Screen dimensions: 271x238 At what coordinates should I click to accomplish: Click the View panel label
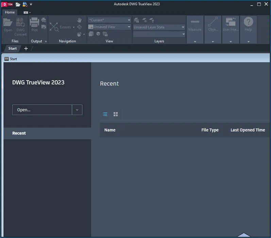click(109, 41)
